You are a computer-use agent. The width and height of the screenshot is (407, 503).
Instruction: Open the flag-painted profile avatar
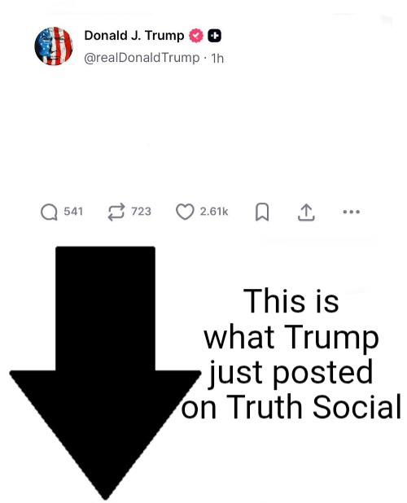pos(54,46)
